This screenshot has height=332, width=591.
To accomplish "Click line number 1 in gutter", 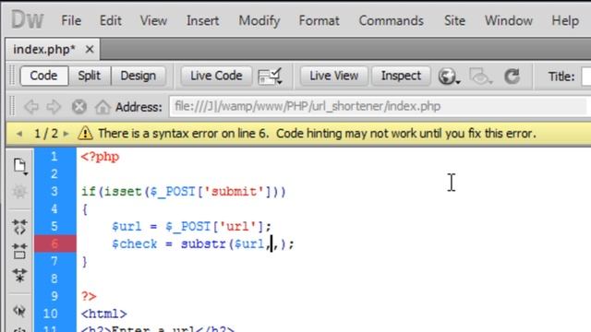I will pyautogui.click(x=54, y=157).
